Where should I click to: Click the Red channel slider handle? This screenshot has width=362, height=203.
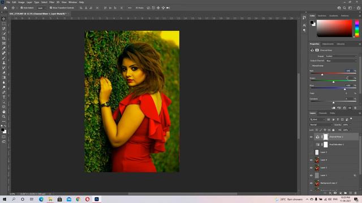click(x=322, y=74)
